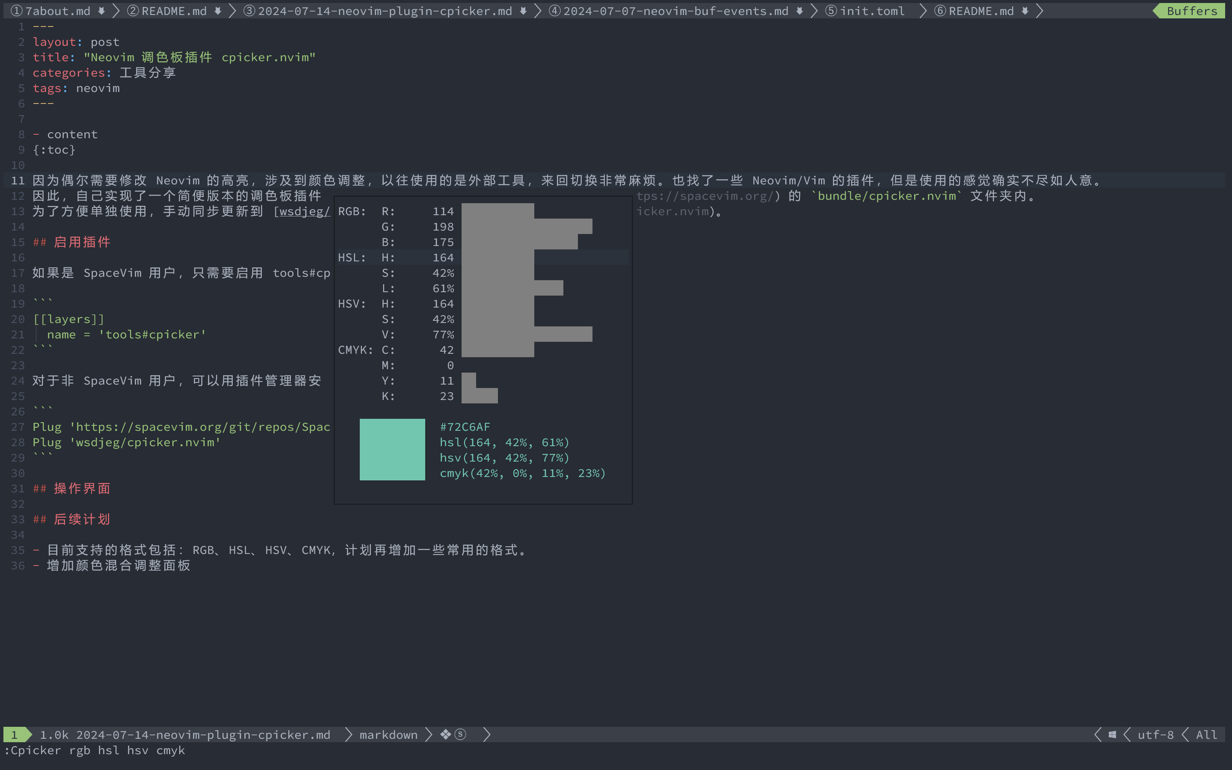Click the wsdjeg/ underlined markdown link
The height and width of the screenshot is (770, 1232).
point(305,211)
